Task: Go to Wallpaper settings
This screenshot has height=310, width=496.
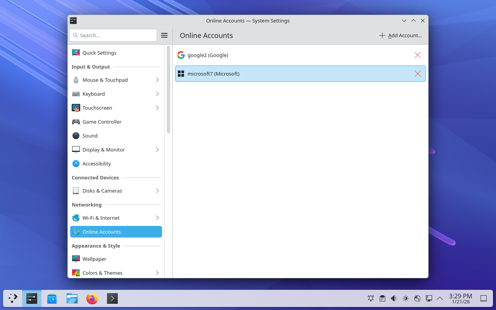Action: (94, 259)
